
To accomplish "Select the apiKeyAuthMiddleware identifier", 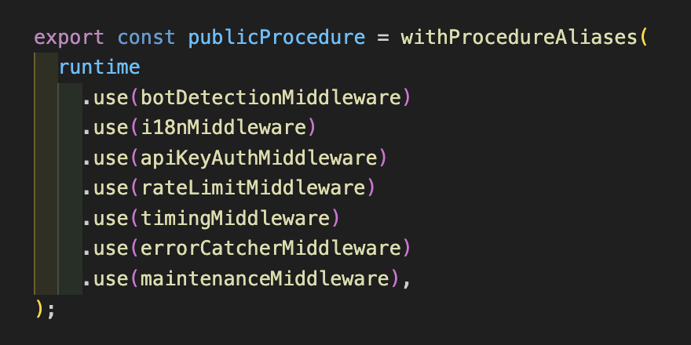I will pos(259,158).
